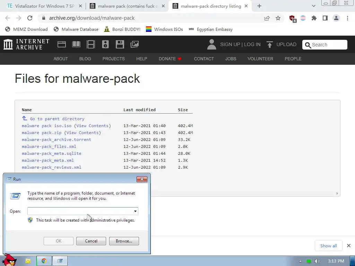Open MEMZ Download bookmark
Viewport: 355px width, 266px height.
(x=26, y=29)
